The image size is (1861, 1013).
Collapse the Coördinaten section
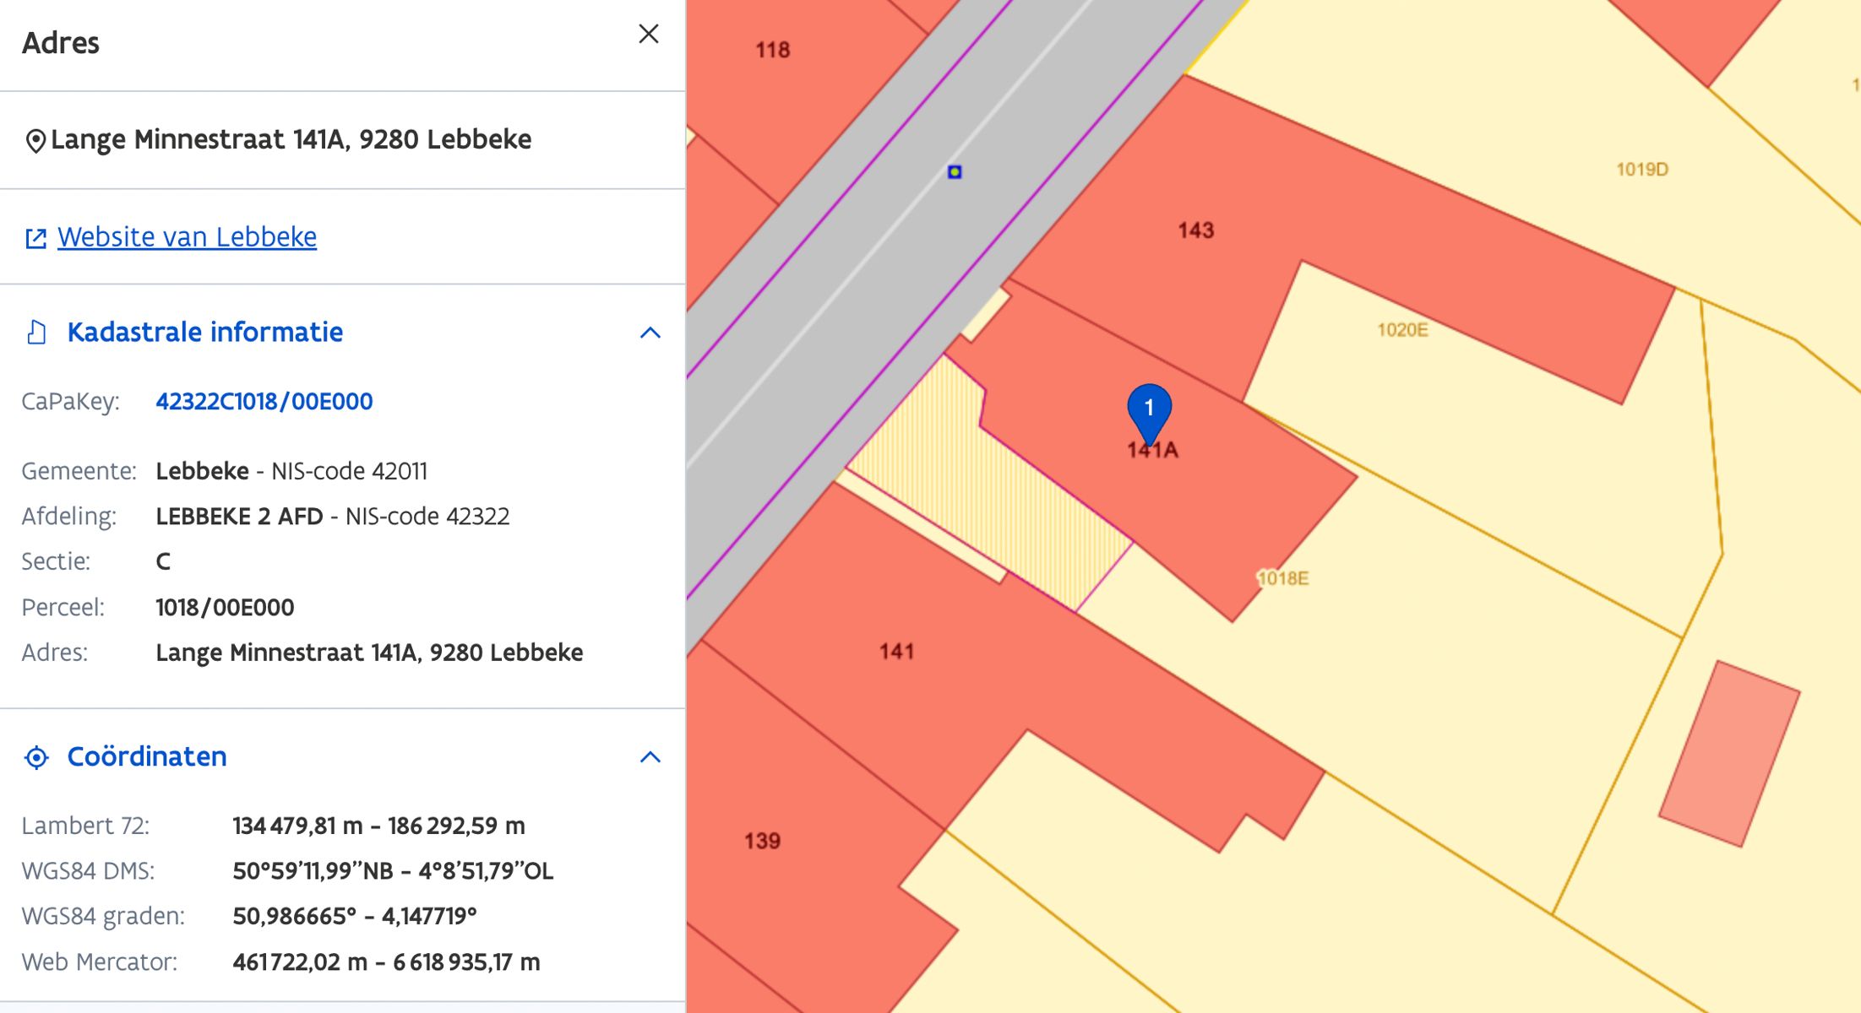(x=650, y=757)
